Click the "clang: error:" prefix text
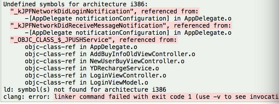The height and width of the screenshot is (104, 279). click(x=27, y=97)
